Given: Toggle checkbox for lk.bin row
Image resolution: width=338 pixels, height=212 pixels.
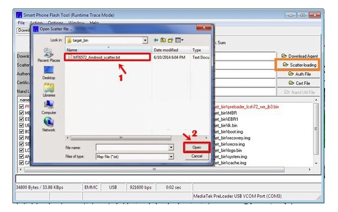Looking at the screenshot, I should coord(21,125).
